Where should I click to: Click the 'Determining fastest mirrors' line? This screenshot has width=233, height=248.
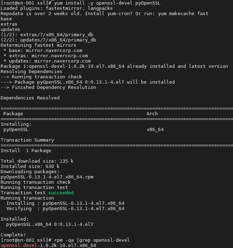coord(38,45)
